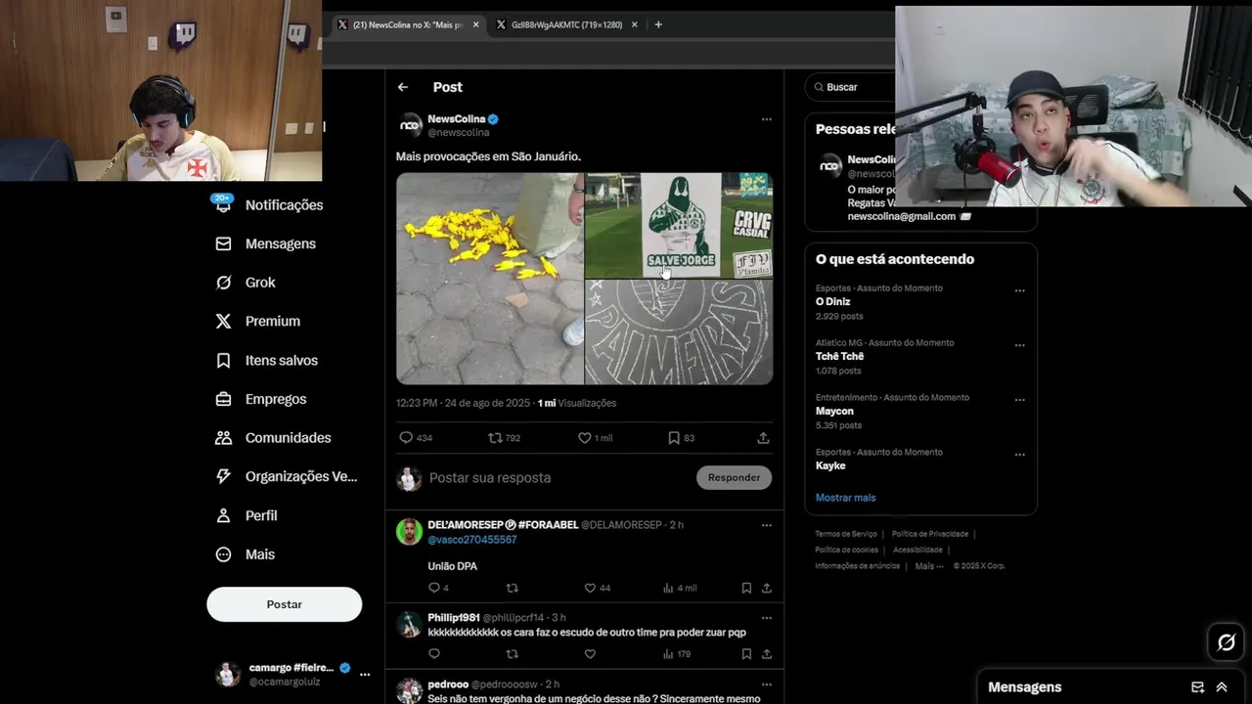
Task: Open more options on DEL'AMORESEP reply
Action: [x=766, y=525]
